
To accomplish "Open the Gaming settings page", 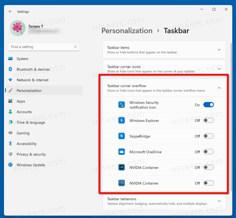I will tap(44, 133).
